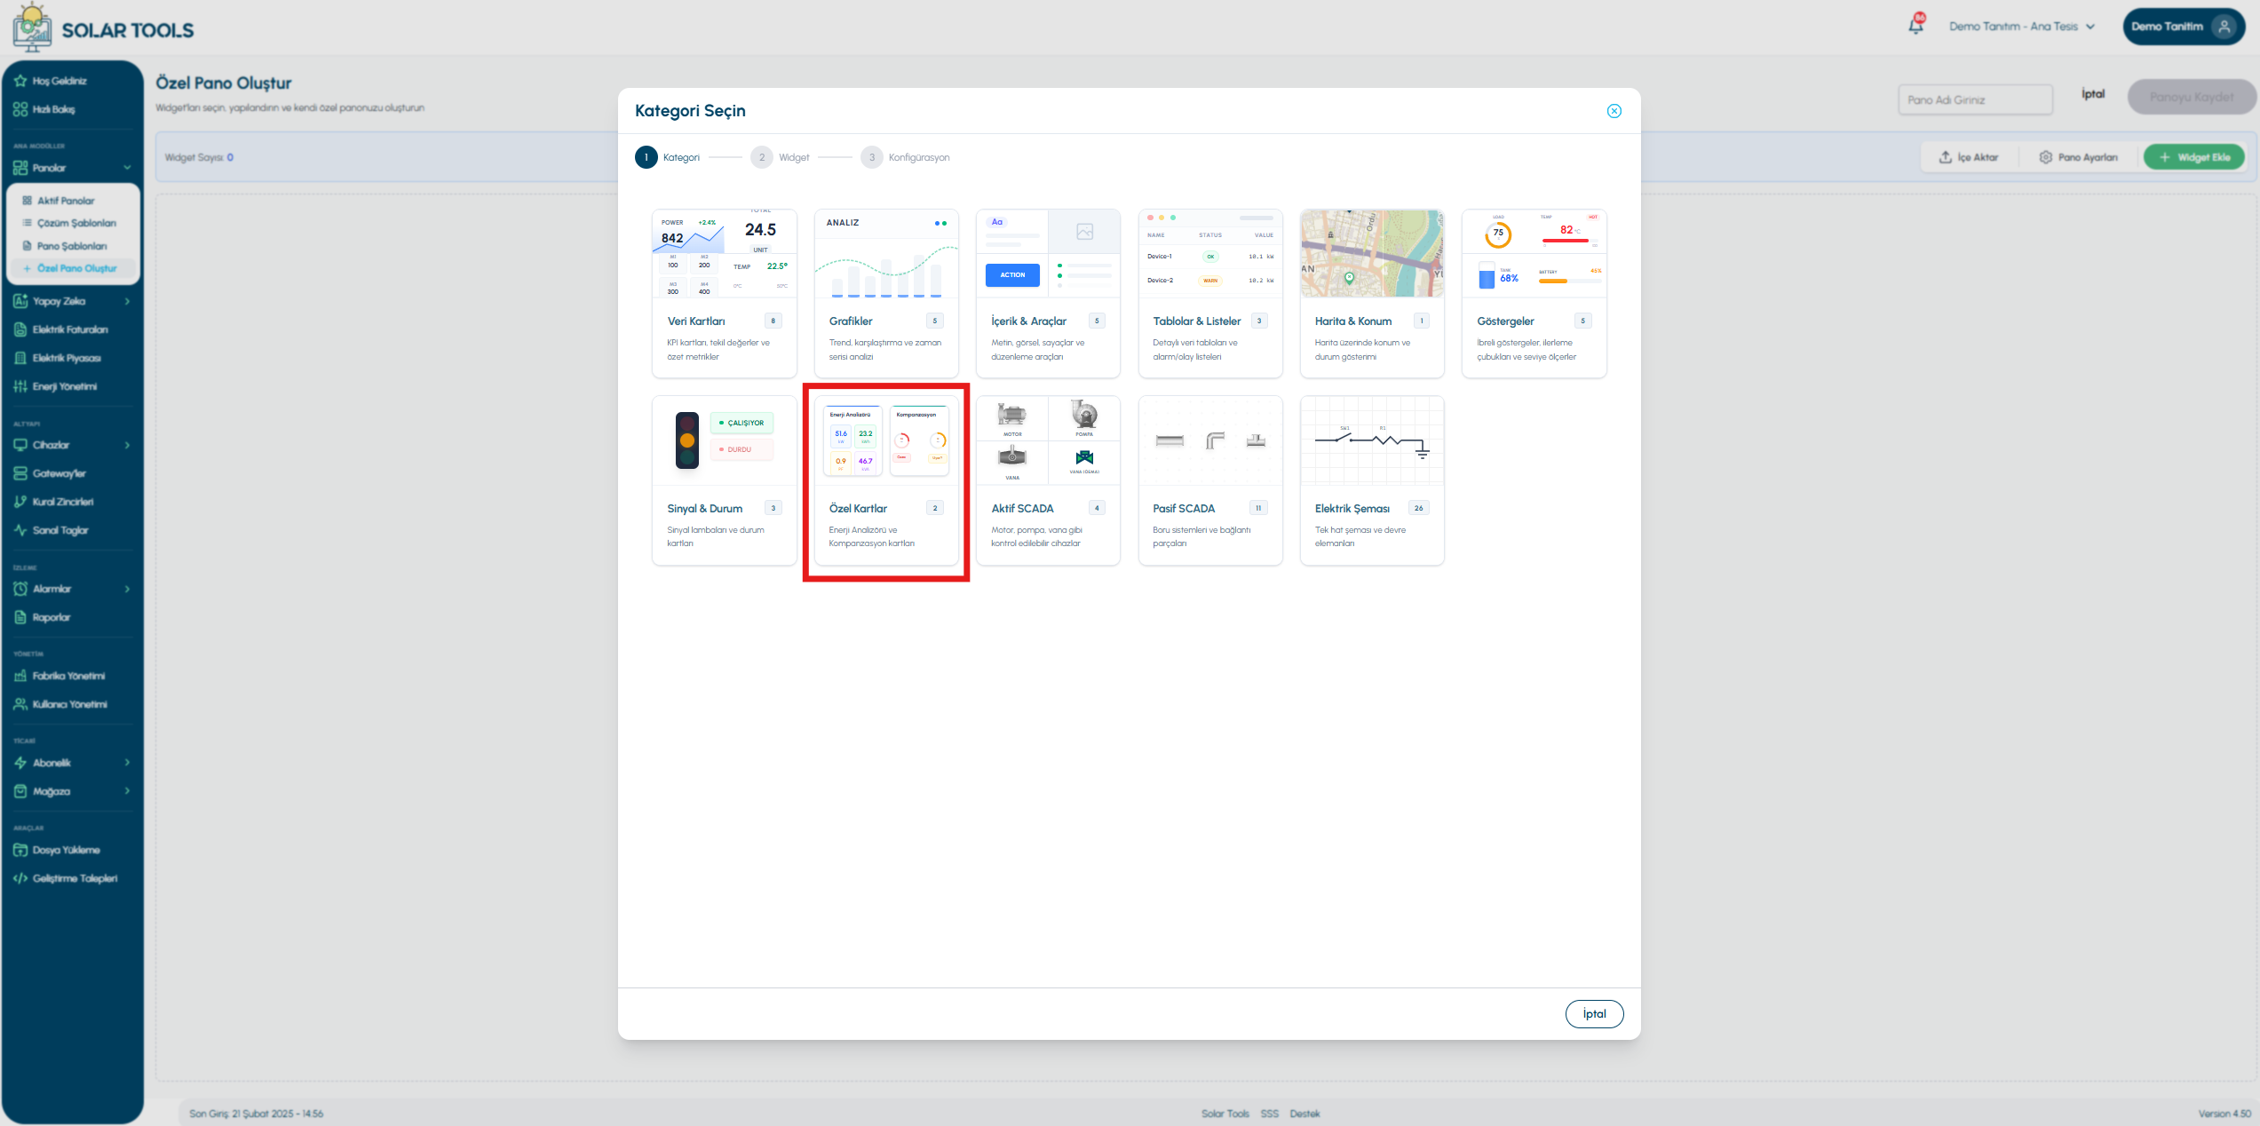Select the Grafikler category card

(885, 293)
